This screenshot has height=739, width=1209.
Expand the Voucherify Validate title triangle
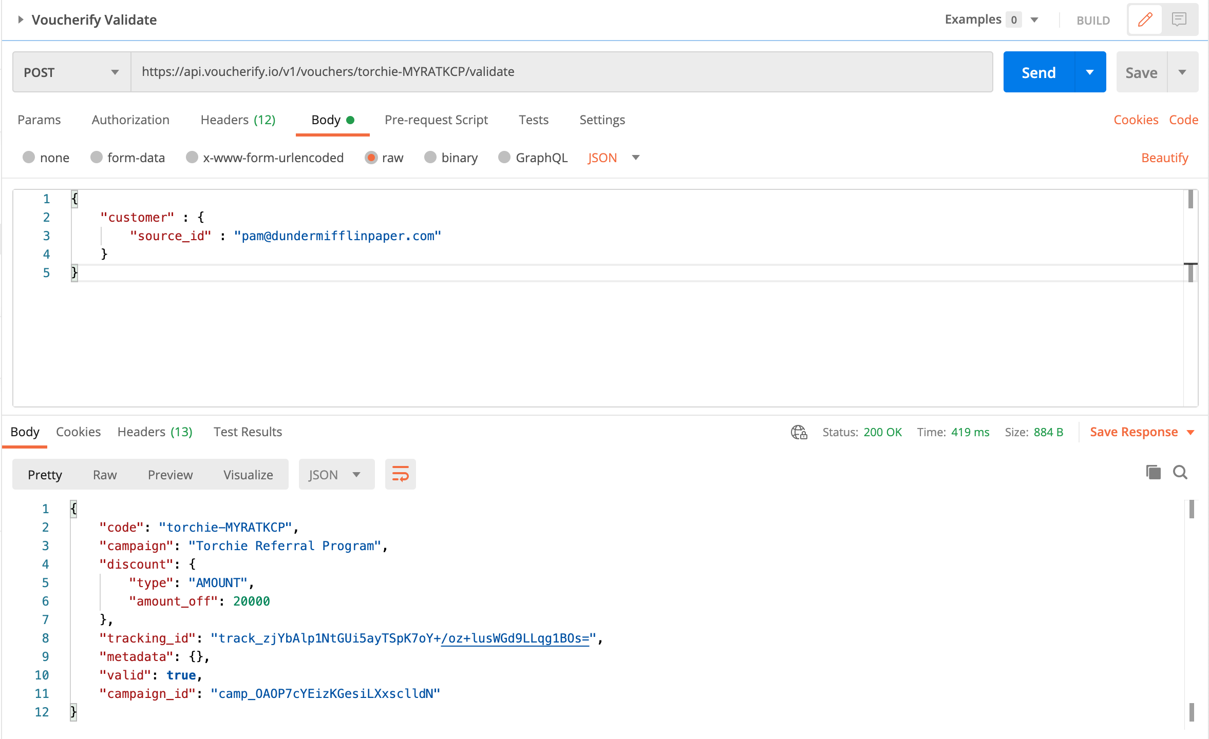21,20
